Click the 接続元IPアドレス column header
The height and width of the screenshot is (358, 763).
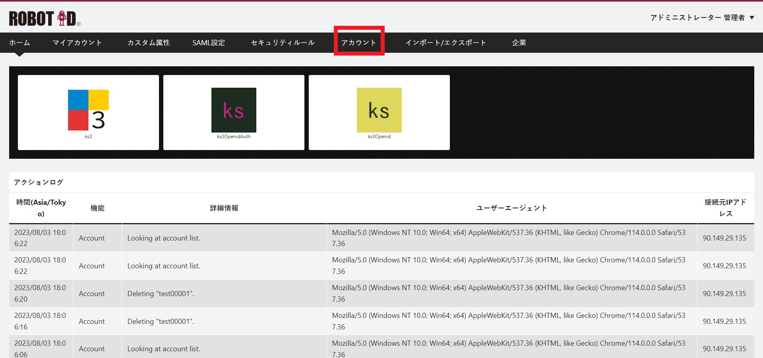click(725, 208)
